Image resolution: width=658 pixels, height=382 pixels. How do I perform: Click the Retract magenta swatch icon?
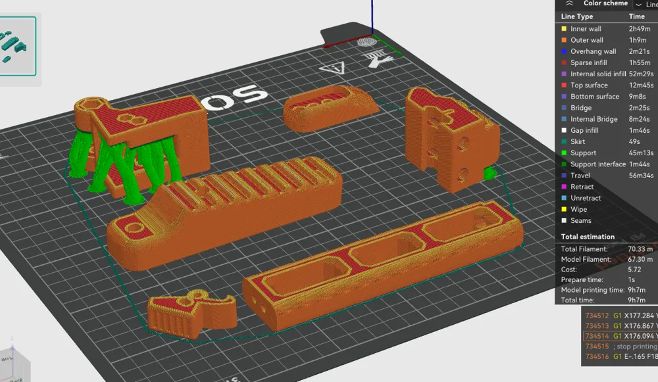pyautogui.click(x=563, y=187)
